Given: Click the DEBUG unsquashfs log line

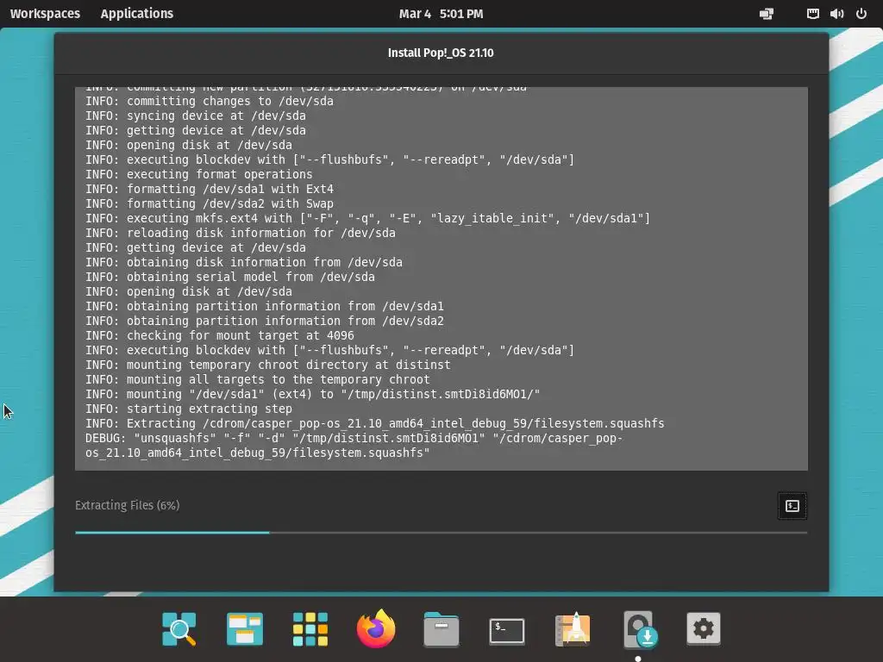Looking at the screenshot, I should click(354, 446).
